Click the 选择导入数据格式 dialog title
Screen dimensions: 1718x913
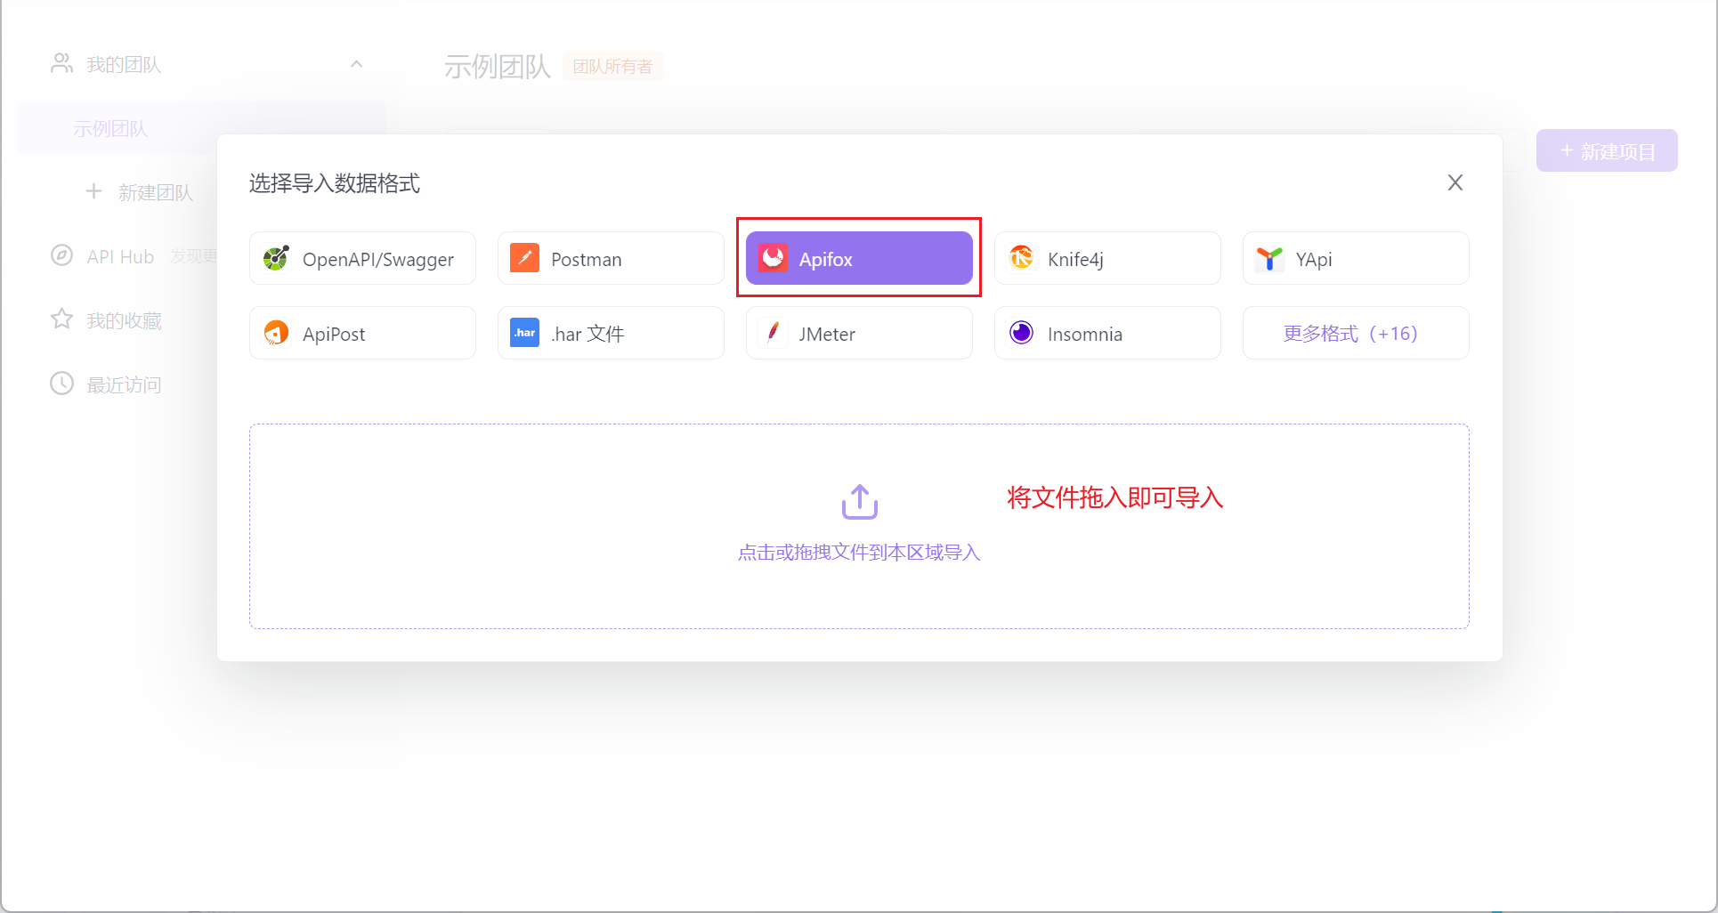(335, 183)
